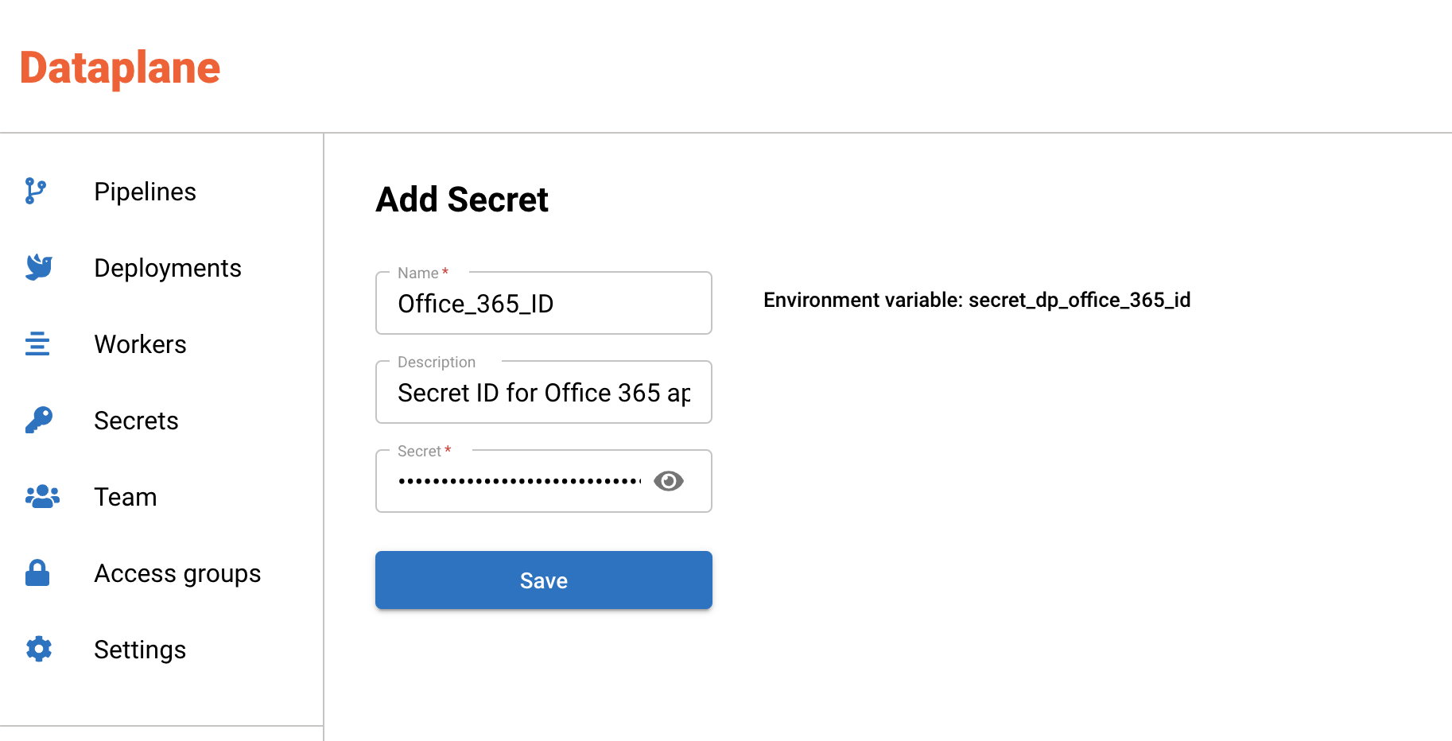The height and width of the screenshot is (741, 1452).
Task: Navigate to the Pipelines page
Action: point(145,191)
